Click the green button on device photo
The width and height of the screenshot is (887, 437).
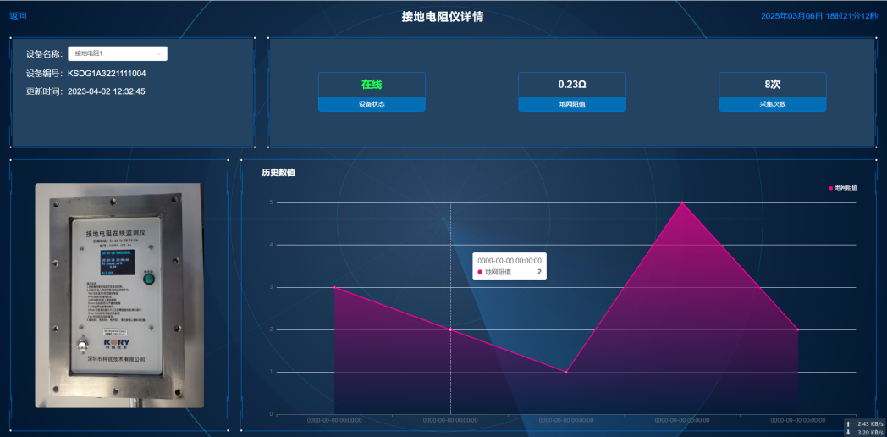(x=150, y=278)
